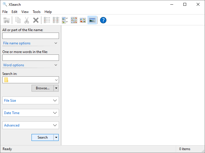Open the Help menu
This screenshot has width=205, height=153.
48,12
